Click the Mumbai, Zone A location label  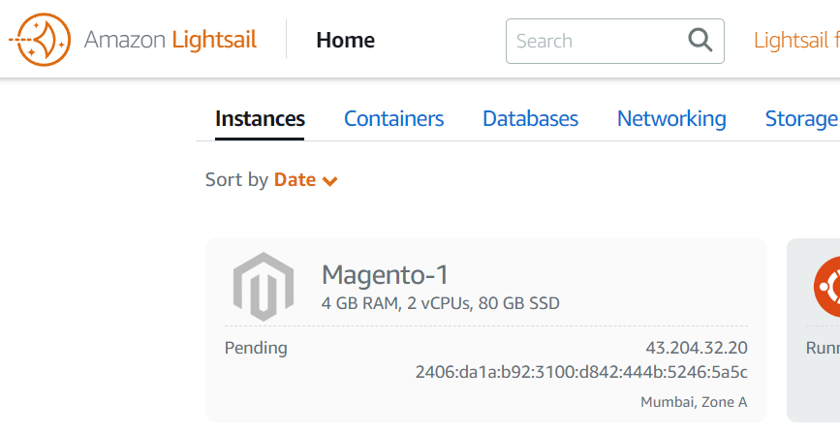[694, 402]
